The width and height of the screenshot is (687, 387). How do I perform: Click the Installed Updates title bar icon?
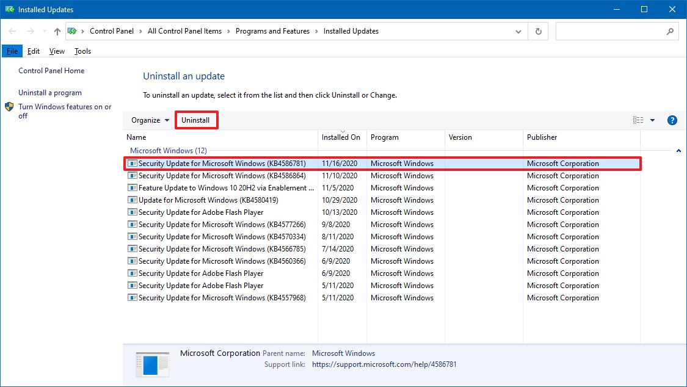[x=10, y=9]
